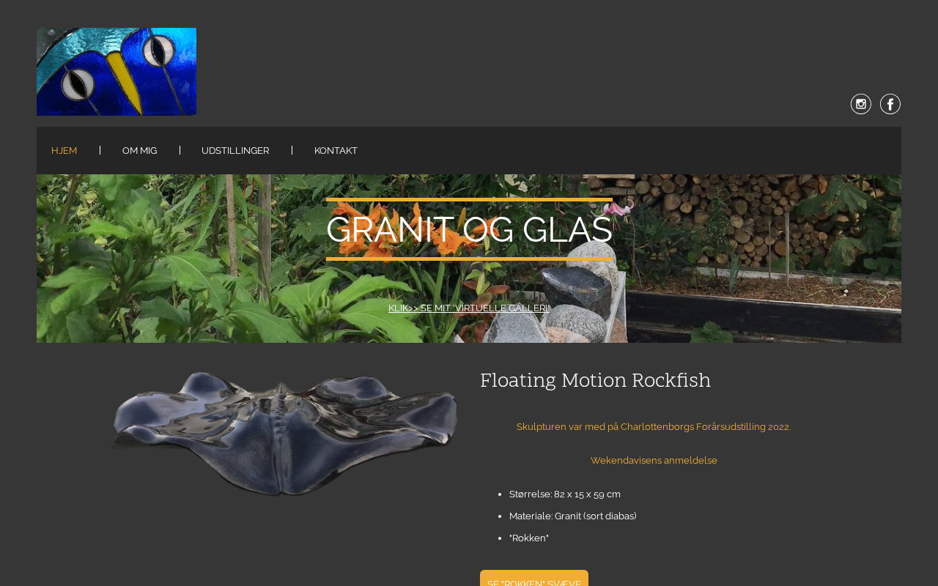Click the "Rokken" list entry
This screenshot has width=938, height=586.
529,538
